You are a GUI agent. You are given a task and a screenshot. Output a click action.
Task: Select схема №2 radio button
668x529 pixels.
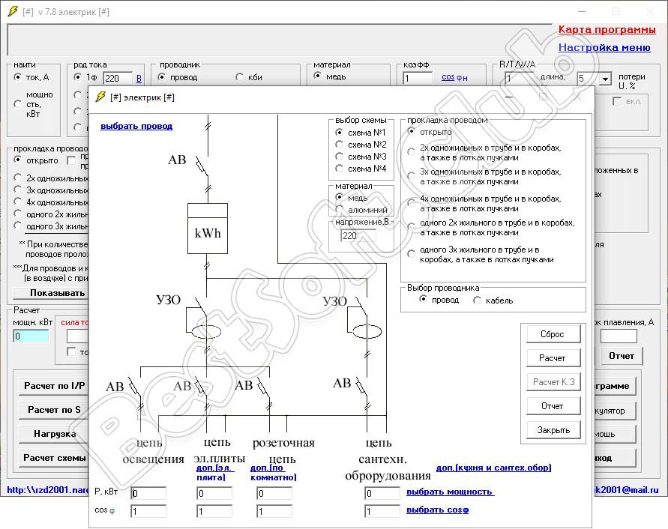click(x=340, y=145)
